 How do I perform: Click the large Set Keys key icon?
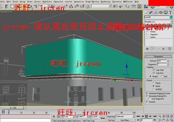tap(103, 118)
